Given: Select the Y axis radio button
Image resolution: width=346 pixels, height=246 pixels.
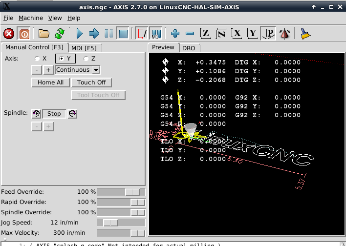Looking at the screenshot, I should (x=65, y=59).
